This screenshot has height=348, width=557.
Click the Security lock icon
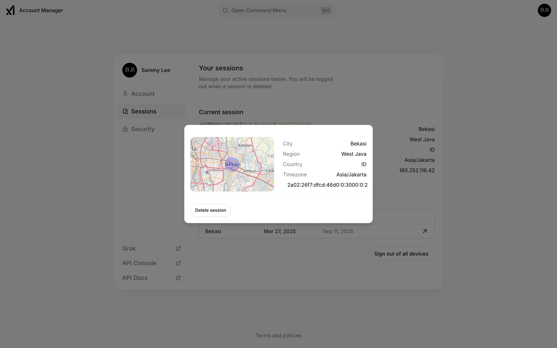click(x=125, y=129)
